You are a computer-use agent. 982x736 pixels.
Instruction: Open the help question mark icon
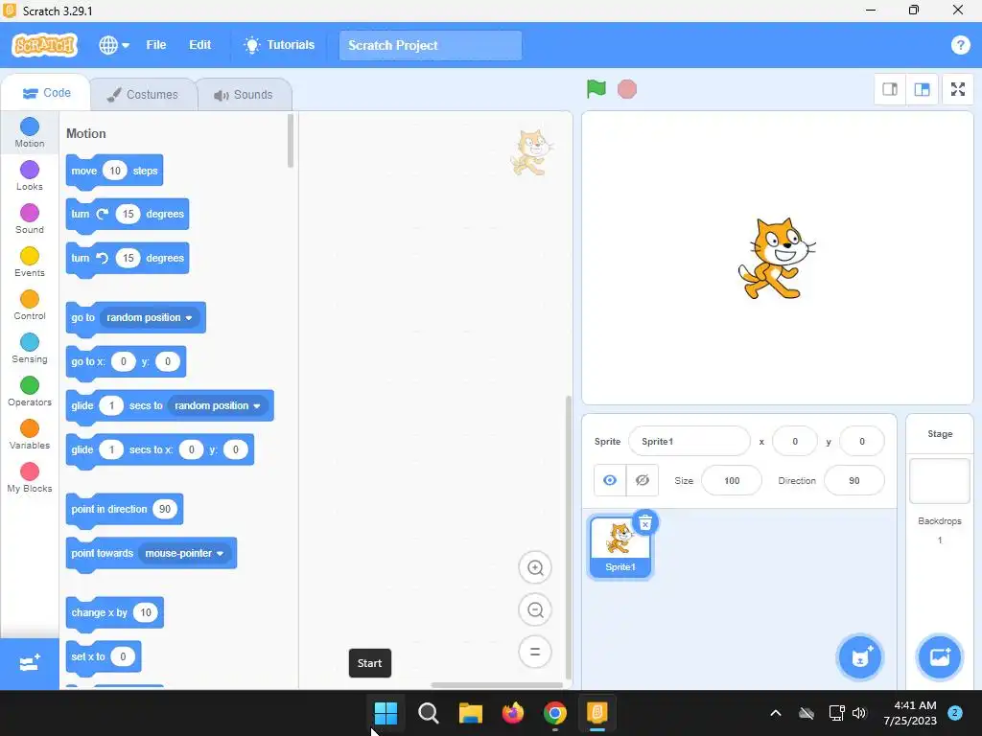(x=960, y=45)
